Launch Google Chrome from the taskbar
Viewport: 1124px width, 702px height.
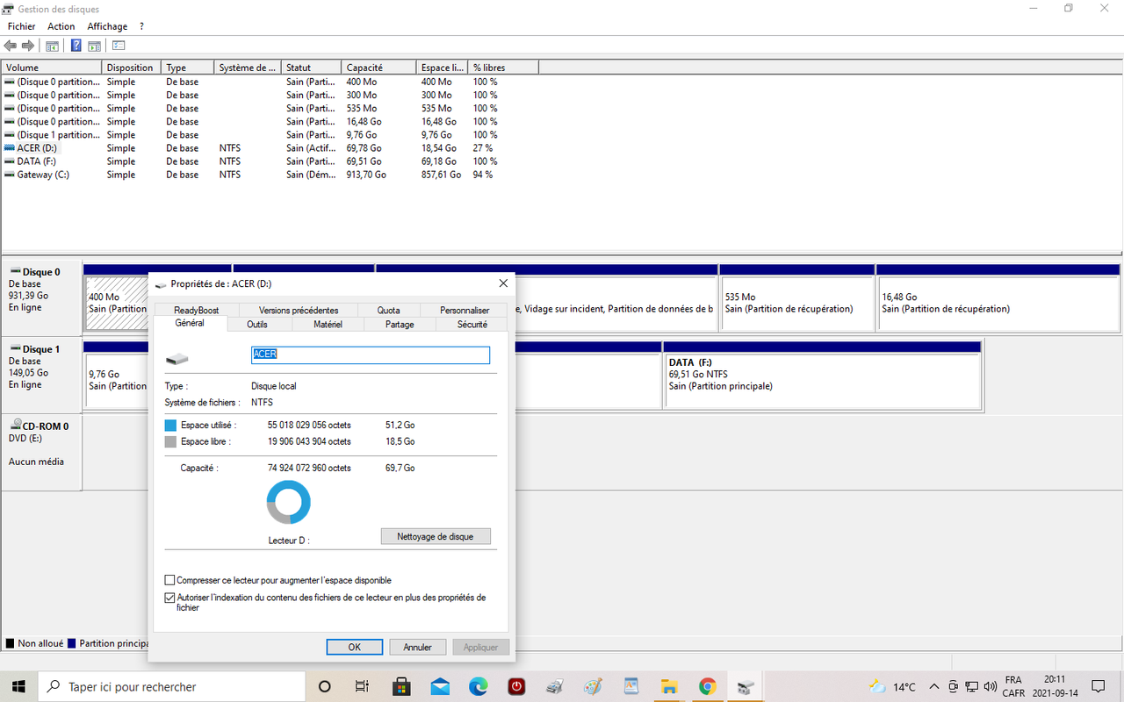[708, 686]
